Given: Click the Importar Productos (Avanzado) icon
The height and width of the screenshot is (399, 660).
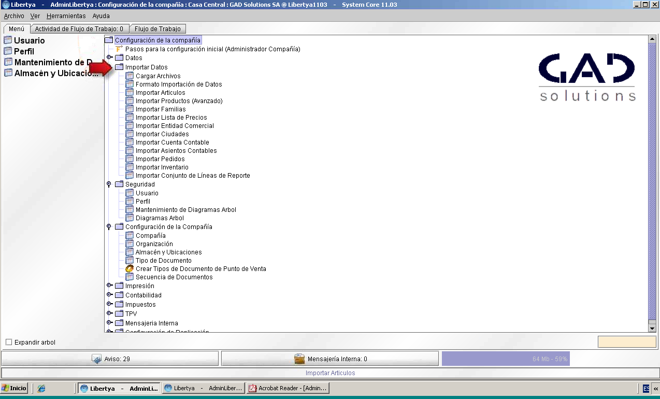Looking at the screenshot, I should (130, 101).
